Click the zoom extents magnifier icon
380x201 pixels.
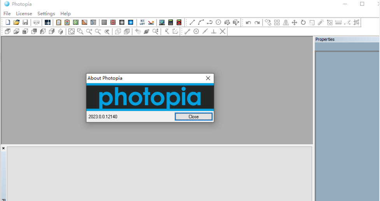pyautogui.click(x=72, y=31)
